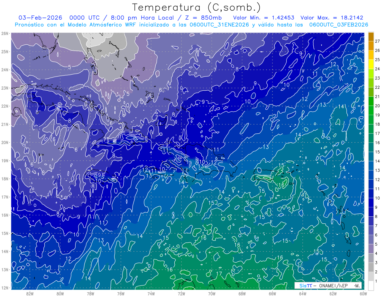This screenshot has width=386, height=298.
Task: Pick the gray colorbar segment between 2 and 3
Action: coord(371,267)
